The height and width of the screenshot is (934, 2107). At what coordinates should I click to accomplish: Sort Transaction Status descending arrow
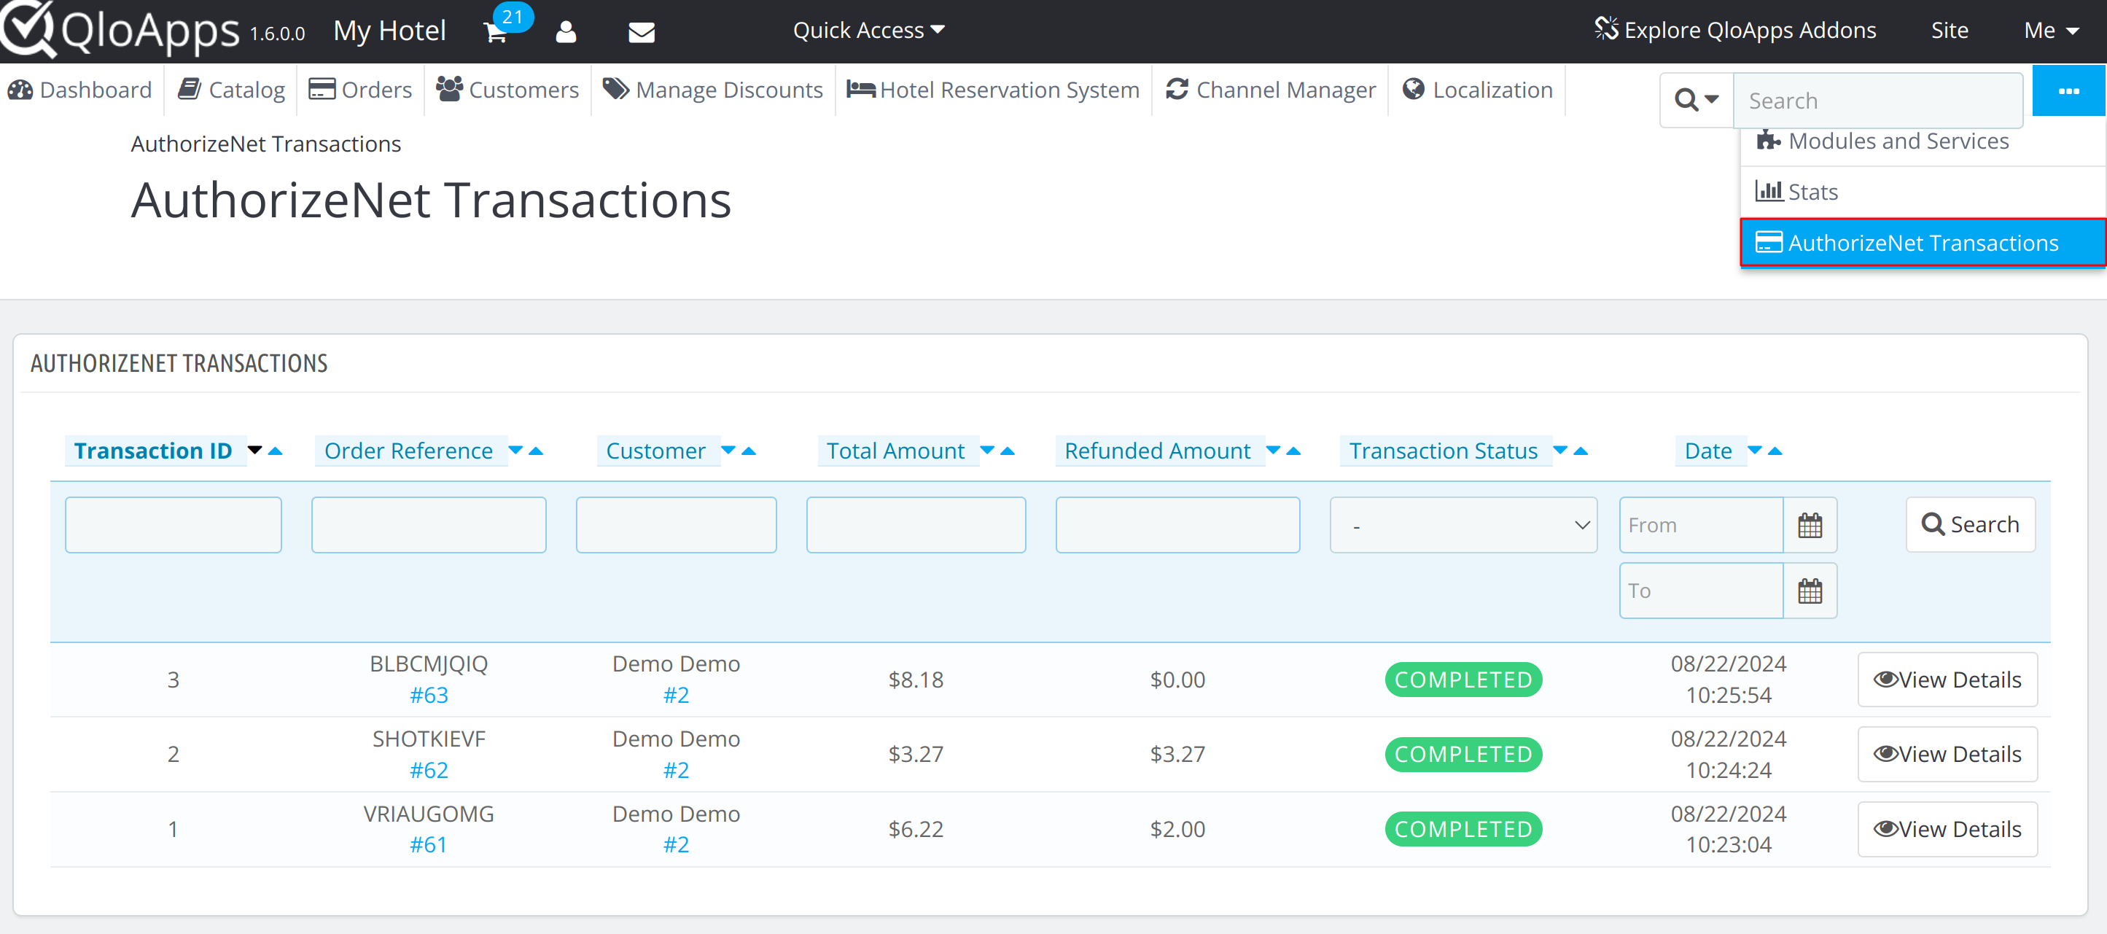click(1561, 451)
